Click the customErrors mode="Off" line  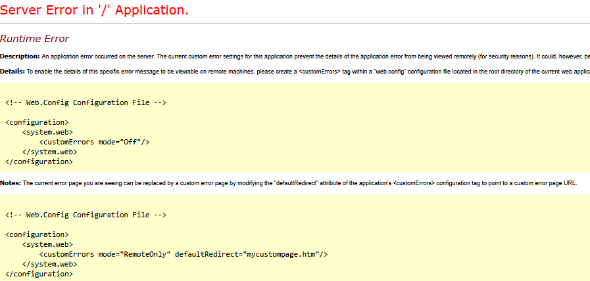coord(95,142)
